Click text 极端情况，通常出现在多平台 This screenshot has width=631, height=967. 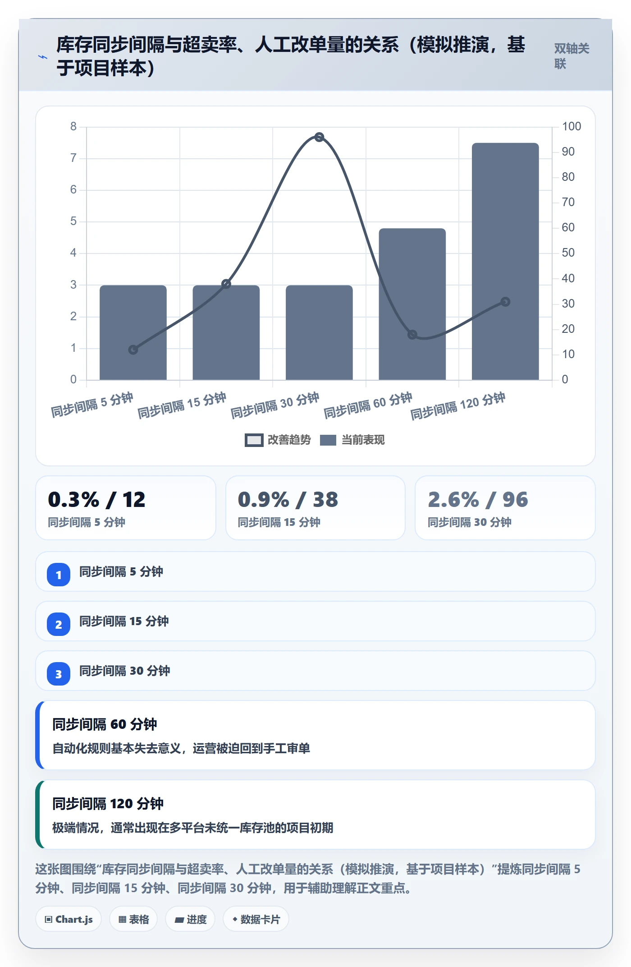click(128, 828)
